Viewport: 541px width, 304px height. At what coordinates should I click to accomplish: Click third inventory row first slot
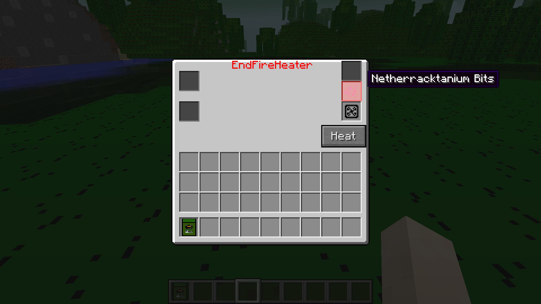coord(189,201)
